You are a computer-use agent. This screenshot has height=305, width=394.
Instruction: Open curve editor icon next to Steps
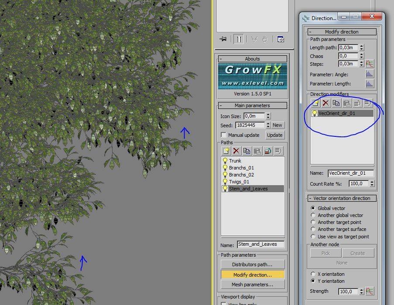[x=370, y=64]
